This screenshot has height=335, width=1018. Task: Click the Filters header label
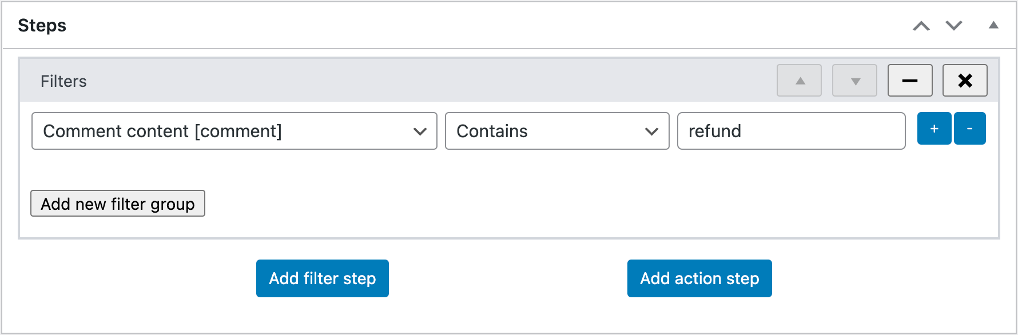coord(63,81)
